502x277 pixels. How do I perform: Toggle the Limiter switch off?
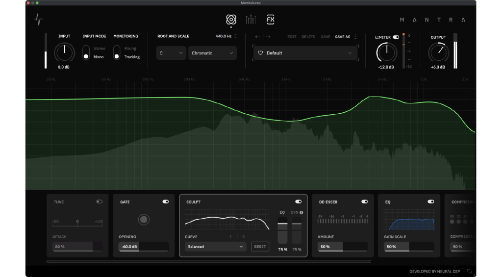coord(396,37)
